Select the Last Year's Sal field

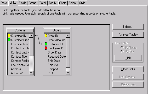click(x=20, y=65)
